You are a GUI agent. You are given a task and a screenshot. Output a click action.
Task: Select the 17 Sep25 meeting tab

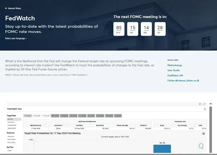[x=27, y=116]
